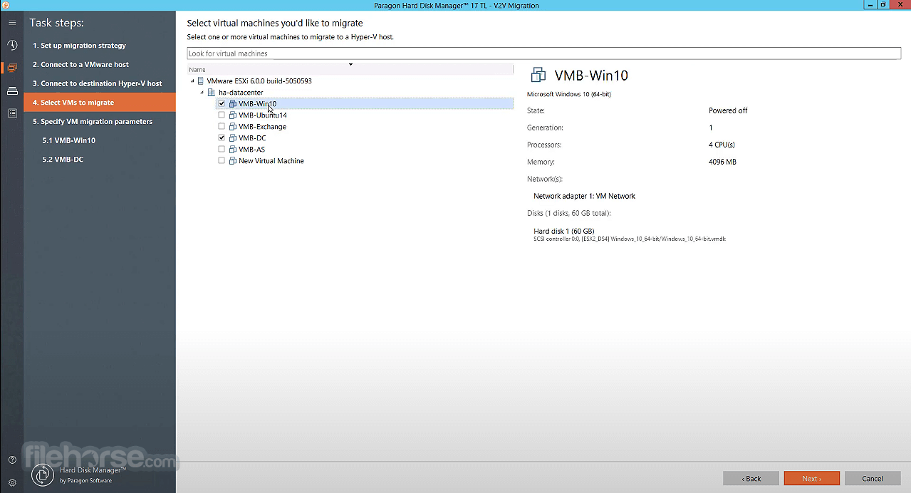Click the VM icon beside VMB-DC
911x493 pixels.
point(232,138)
